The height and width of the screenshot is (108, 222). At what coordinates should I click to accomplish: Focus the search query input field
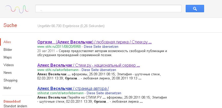point(108,9)
